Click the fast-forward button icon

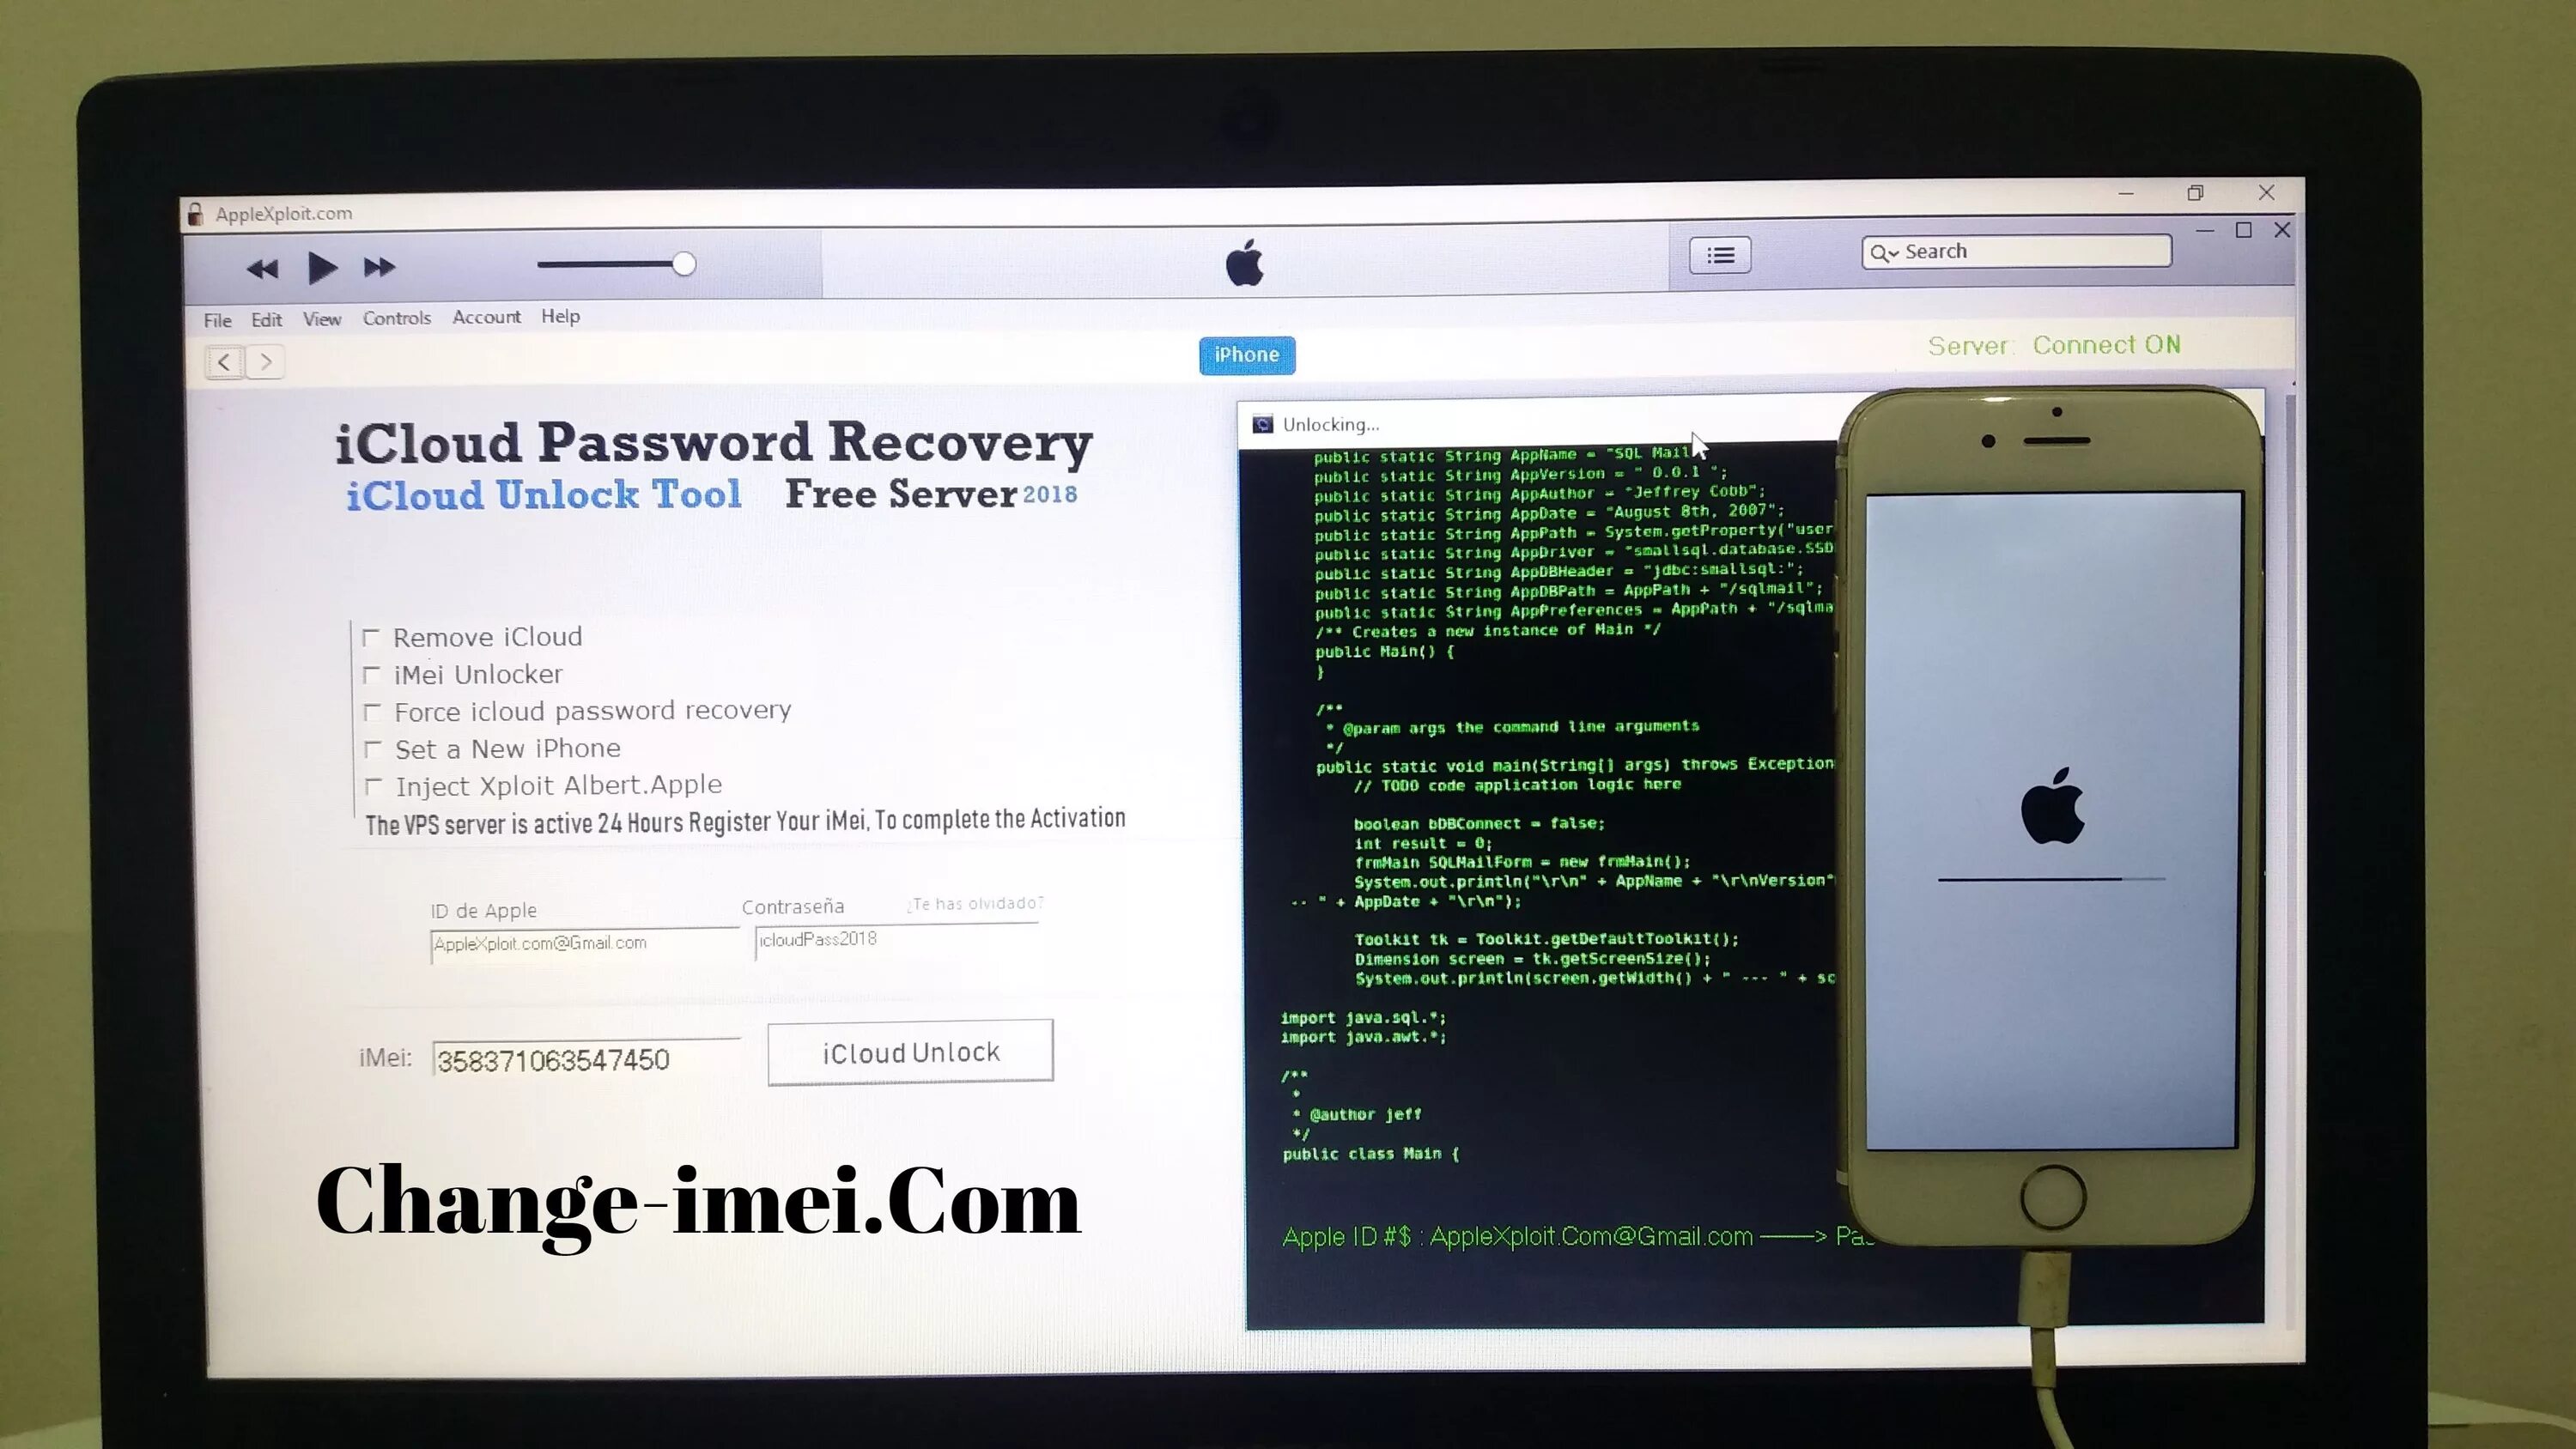[379, 267]
